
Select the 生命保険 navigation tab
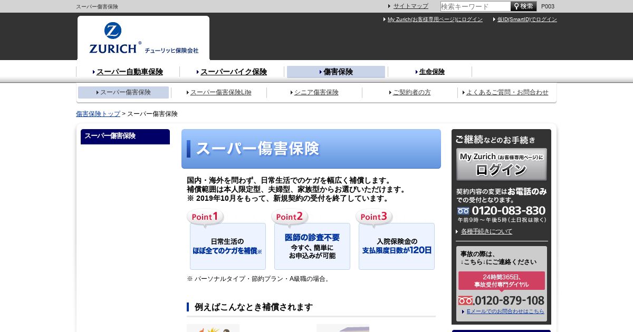(x=432, y=72)
